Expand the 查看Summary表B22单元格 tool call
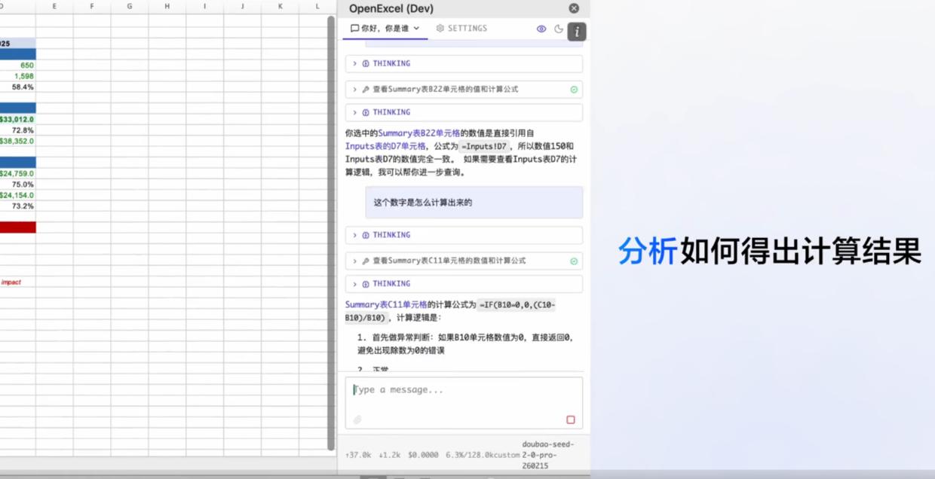Viewport: 935px width, 479px height. pos(445,90)
